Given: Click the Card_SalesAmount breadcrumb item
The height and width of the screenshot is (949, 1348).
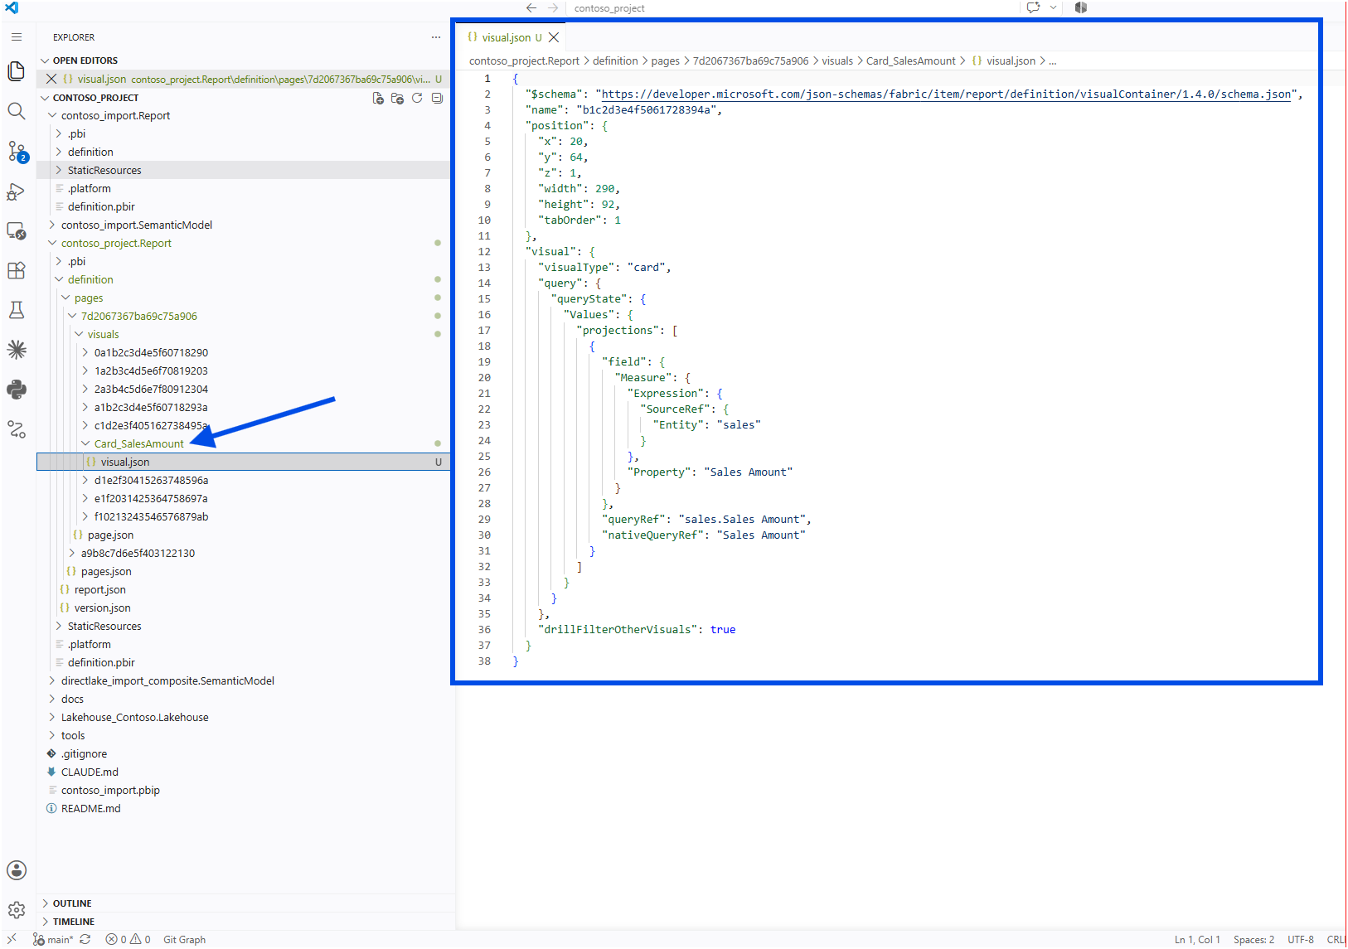Looking at the screenshot, I should [910, 61].
